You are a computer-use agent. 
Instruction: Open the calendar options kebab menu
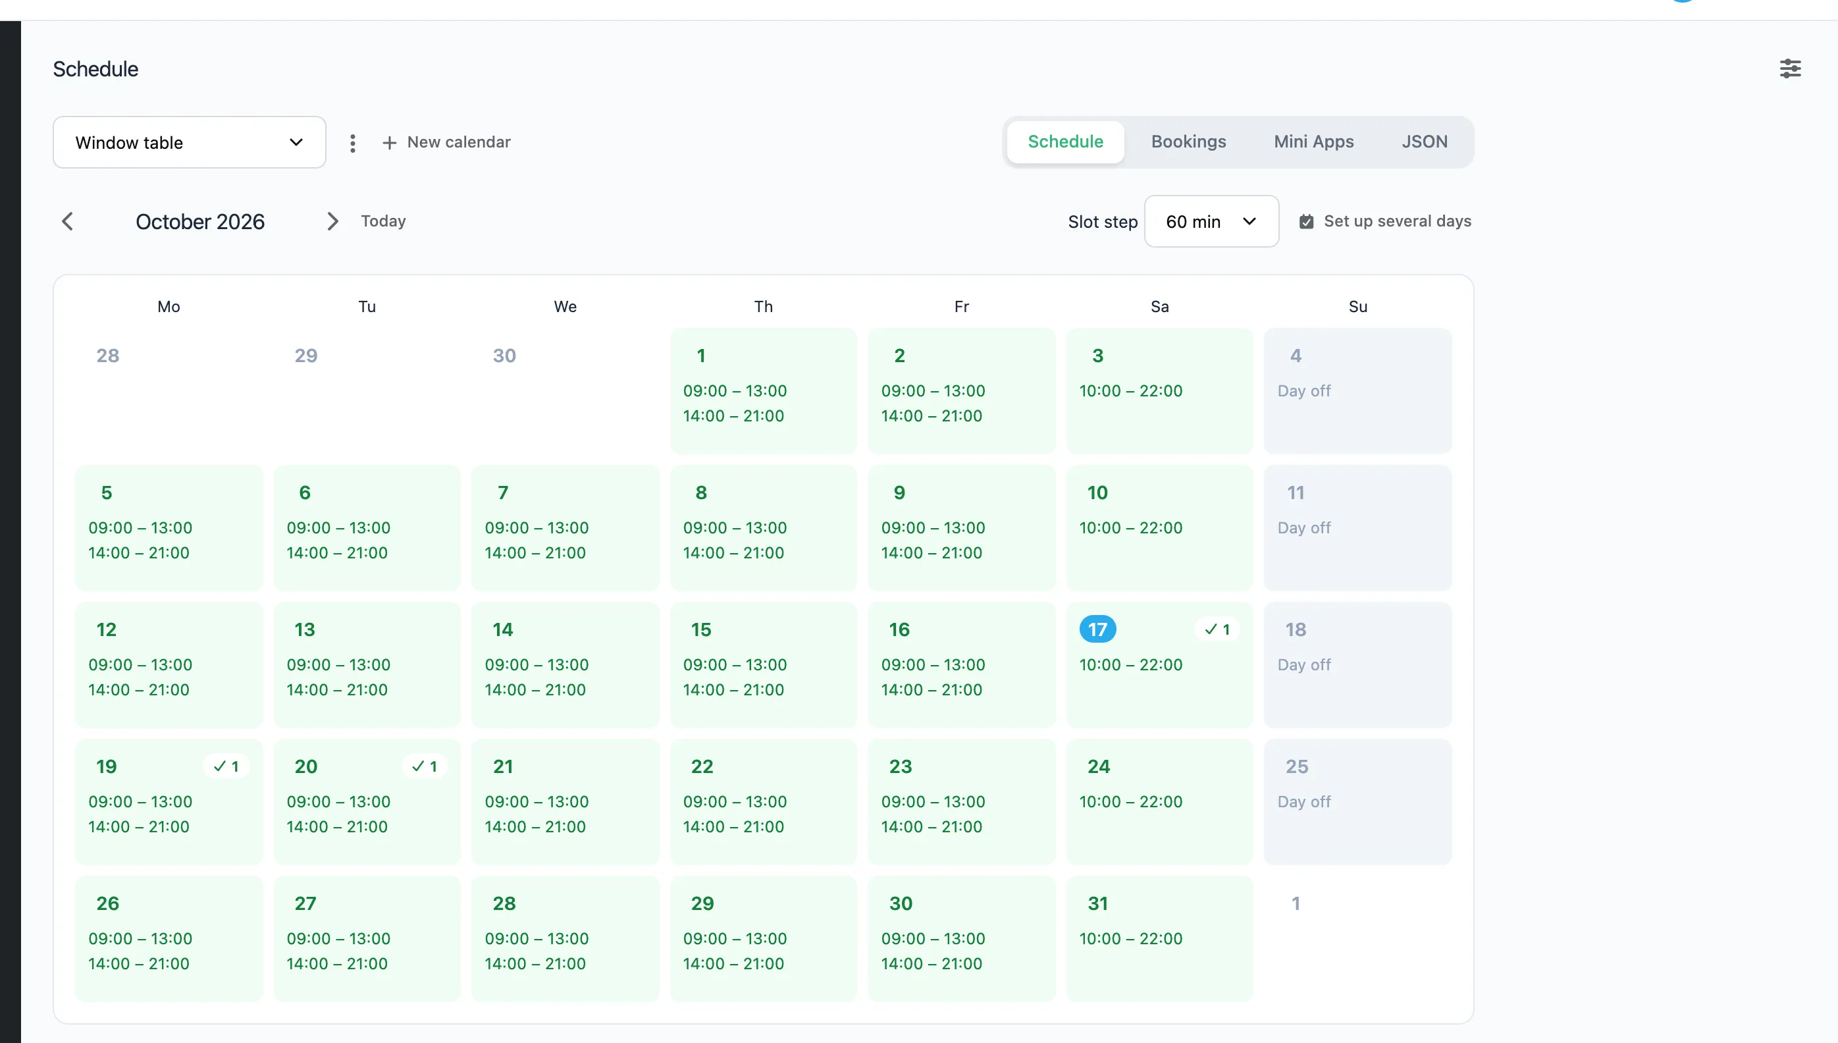(x=352, y=144)
